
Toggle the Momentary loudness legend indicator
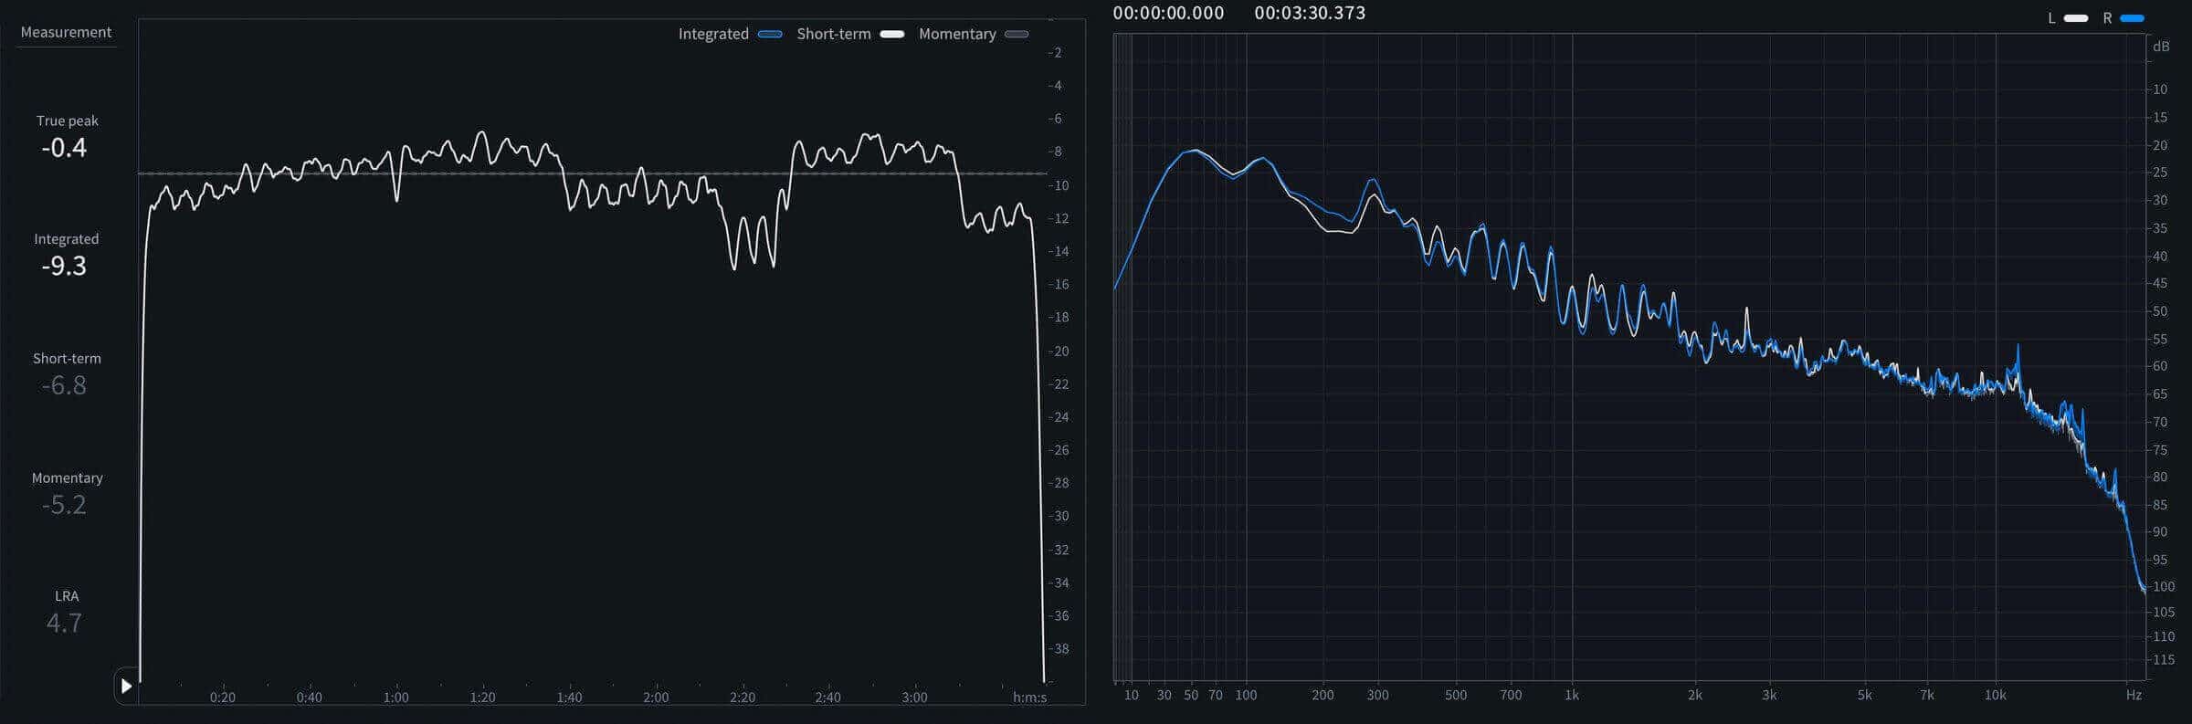coord(1017,34)
